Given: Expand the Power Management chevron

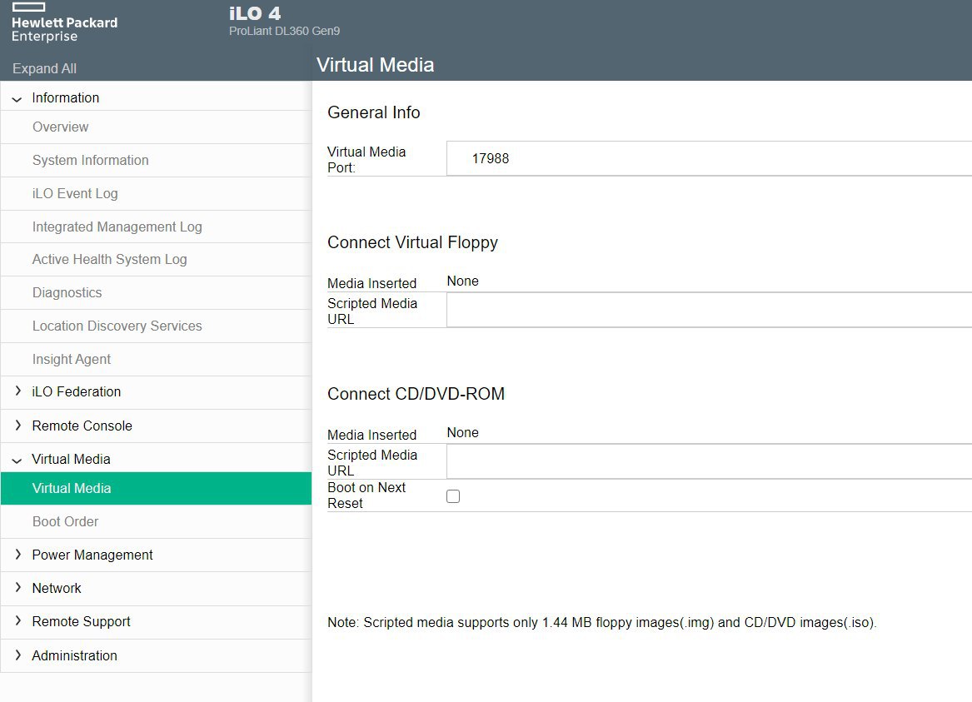Looking at the screenshot, I should [17, 554].
